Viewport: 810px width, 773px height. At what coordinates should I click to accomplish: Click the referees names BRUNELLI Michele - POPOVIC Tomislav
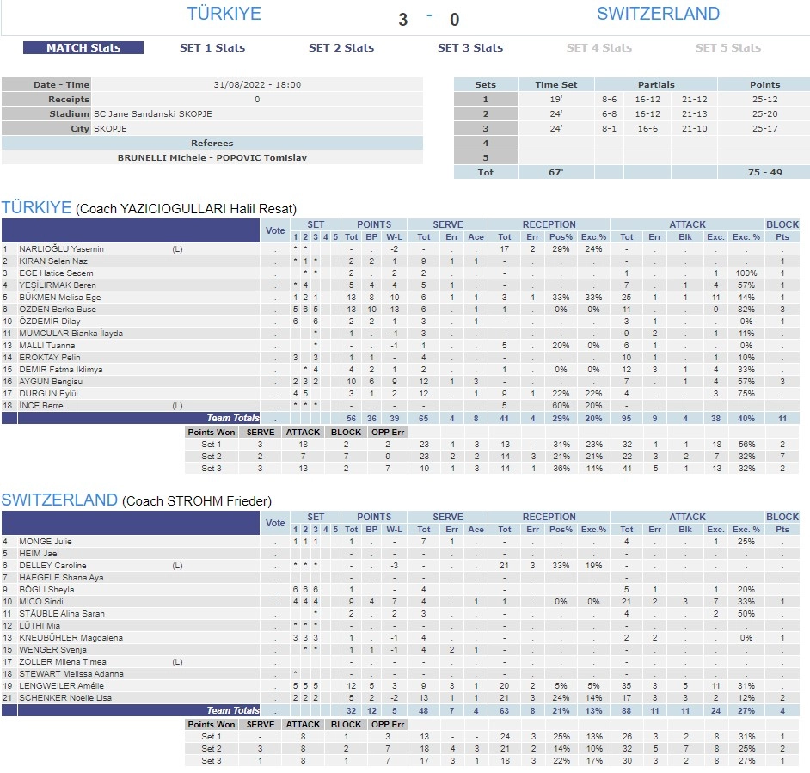(x=212, y=157)
